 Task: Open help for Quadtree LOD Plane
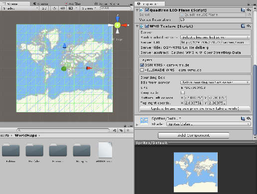click(243, 10)
